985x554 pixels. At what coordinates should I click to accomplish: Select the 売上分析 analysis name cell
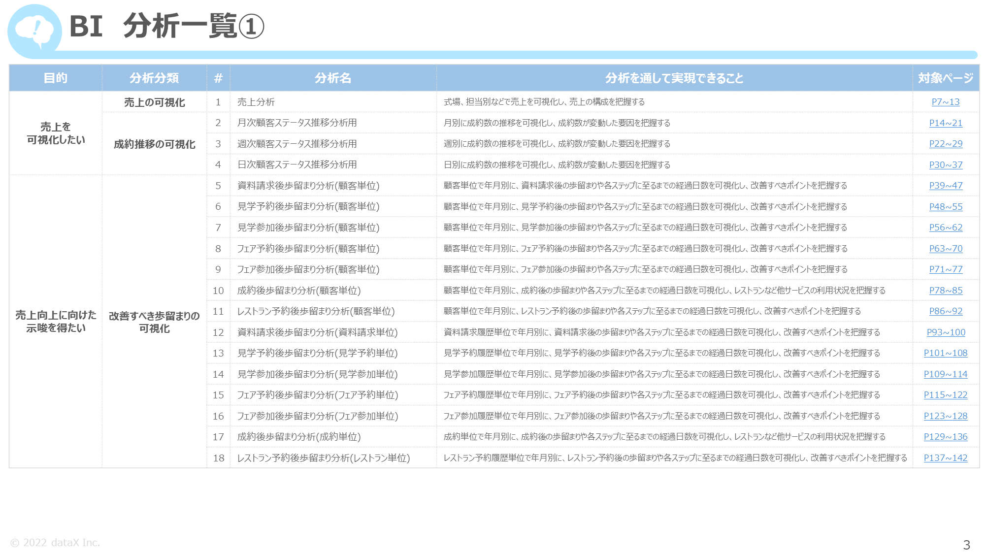click(333, 102)
